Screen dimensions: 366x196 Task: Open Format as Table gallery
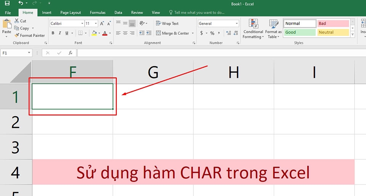[273, 29]
